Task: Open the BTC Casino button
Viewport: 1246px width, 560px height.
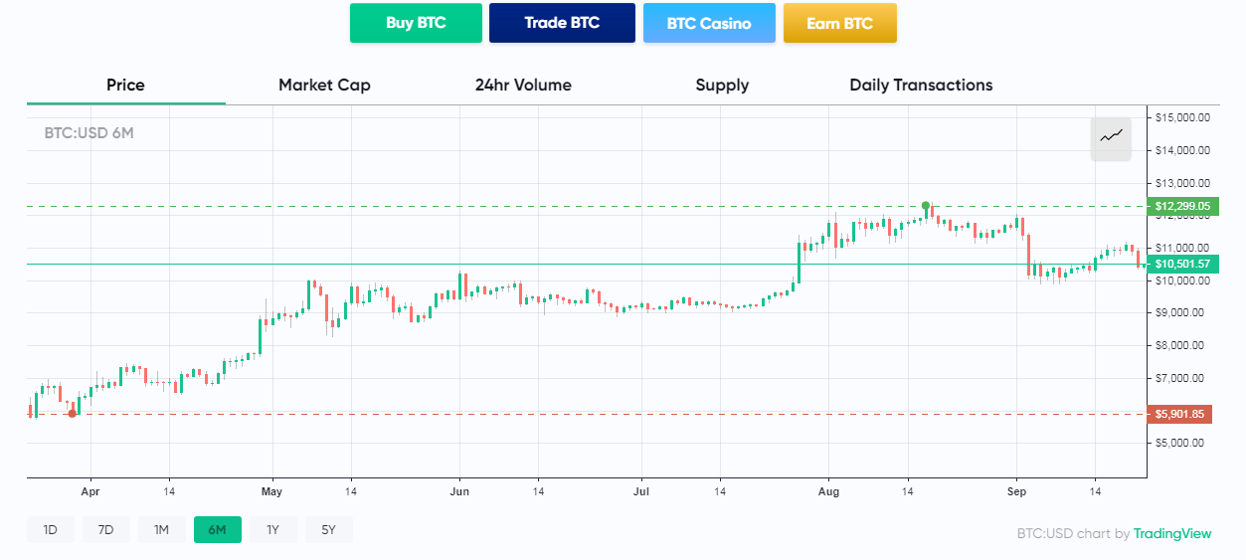Action: pyautogui.click(x=709, y=23)
